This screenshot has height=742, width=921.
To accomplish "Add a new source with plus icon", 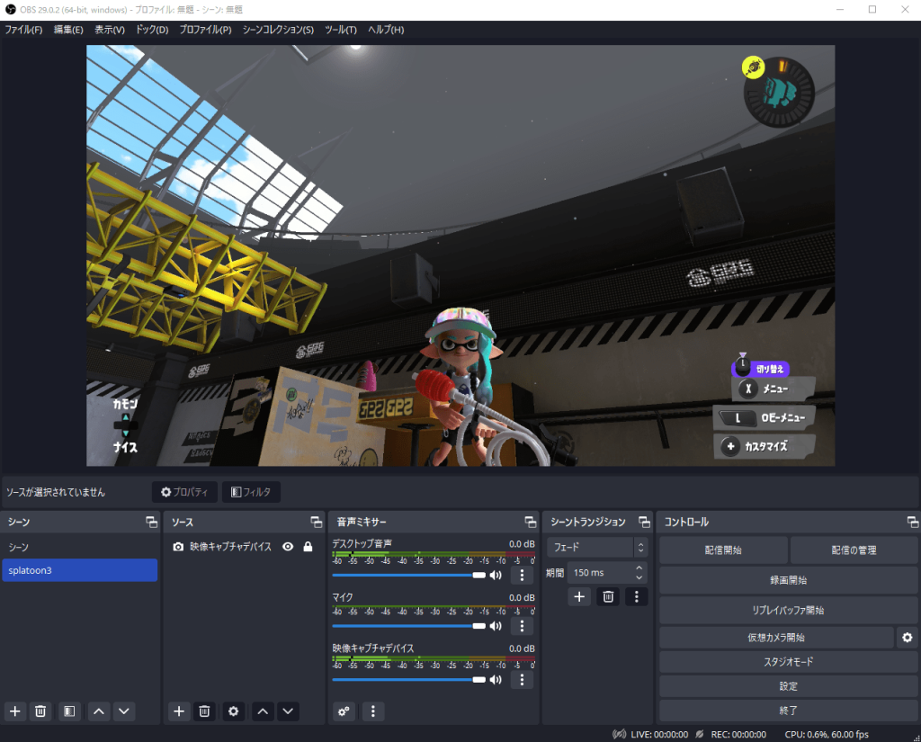I will [x=179, y=711].
